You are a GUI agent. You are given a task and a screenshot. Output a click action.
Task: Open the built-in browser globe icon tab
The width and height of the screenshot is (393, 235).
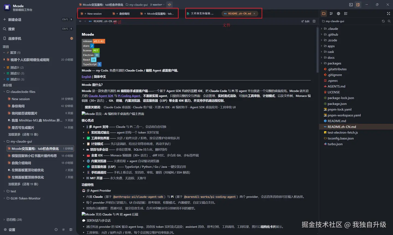(338, 13)
